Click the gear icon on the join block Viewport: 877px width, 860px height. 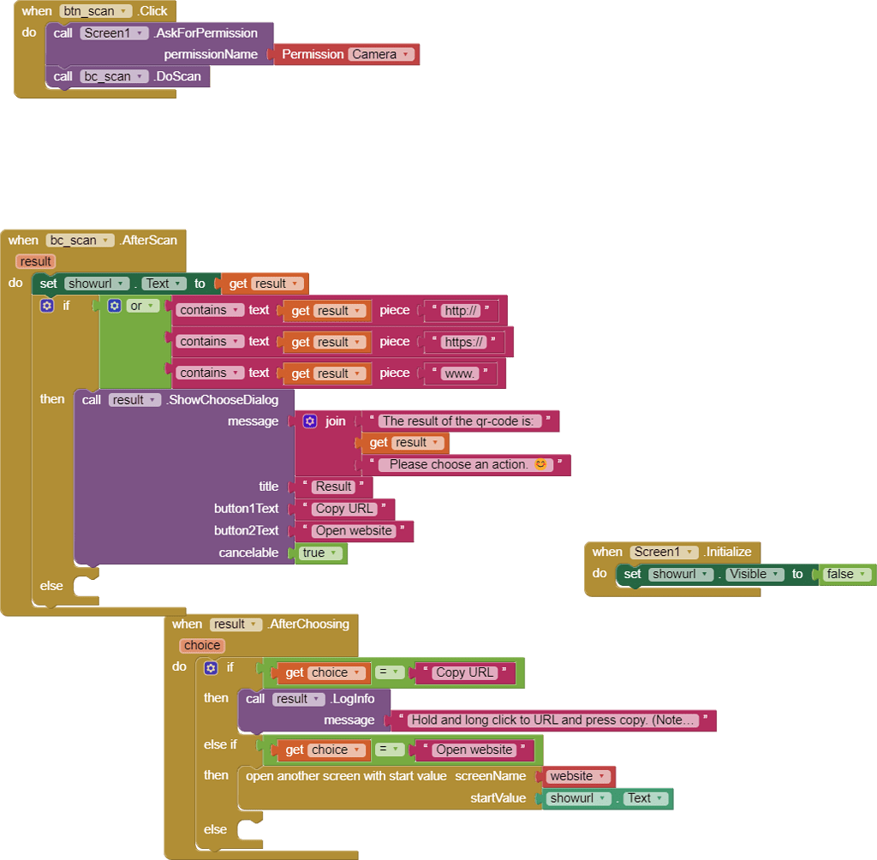click(x=310, y=421)
